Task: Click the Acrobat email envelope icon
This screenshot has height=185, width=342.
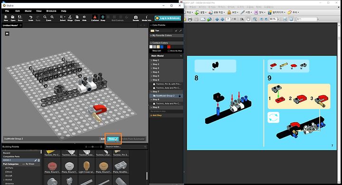Action: [x=203, y=19]
